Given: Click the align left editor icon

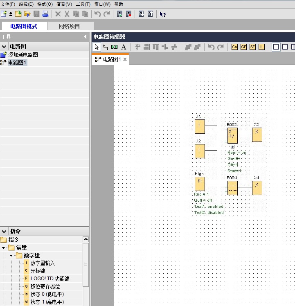Looking at the screenshot, I should click(x=138, y=47).
